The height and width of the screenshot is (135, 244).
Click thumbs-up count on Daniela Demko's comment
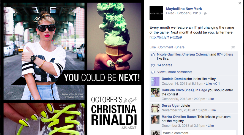pyautogui.click(x=217, y=84)
